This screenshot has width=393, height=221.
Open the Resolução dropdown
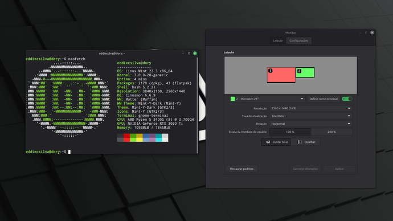pyautogui.click(x=311, y=108)
